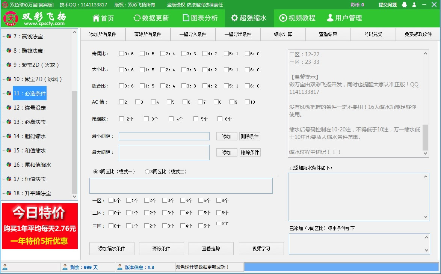The image size is (441, 274).
Task: Click the gear icon on 超强缩水 tab
Action: click(235, 18)
